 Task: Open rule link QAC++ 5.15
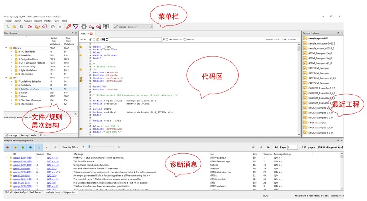click(53, 172)
